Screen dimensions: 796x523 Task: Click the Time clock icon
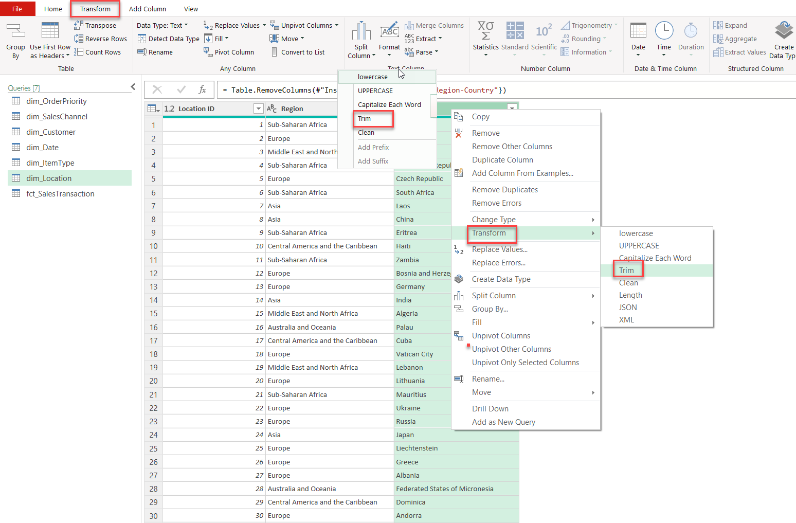pos(664,31)
